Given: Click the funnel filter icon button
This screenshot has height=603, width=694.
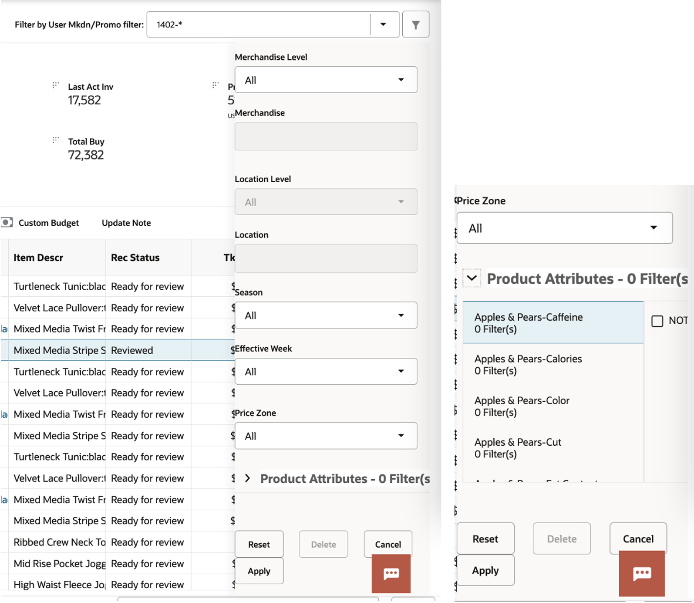Looking at the screenshot, I should pos(415,25).
